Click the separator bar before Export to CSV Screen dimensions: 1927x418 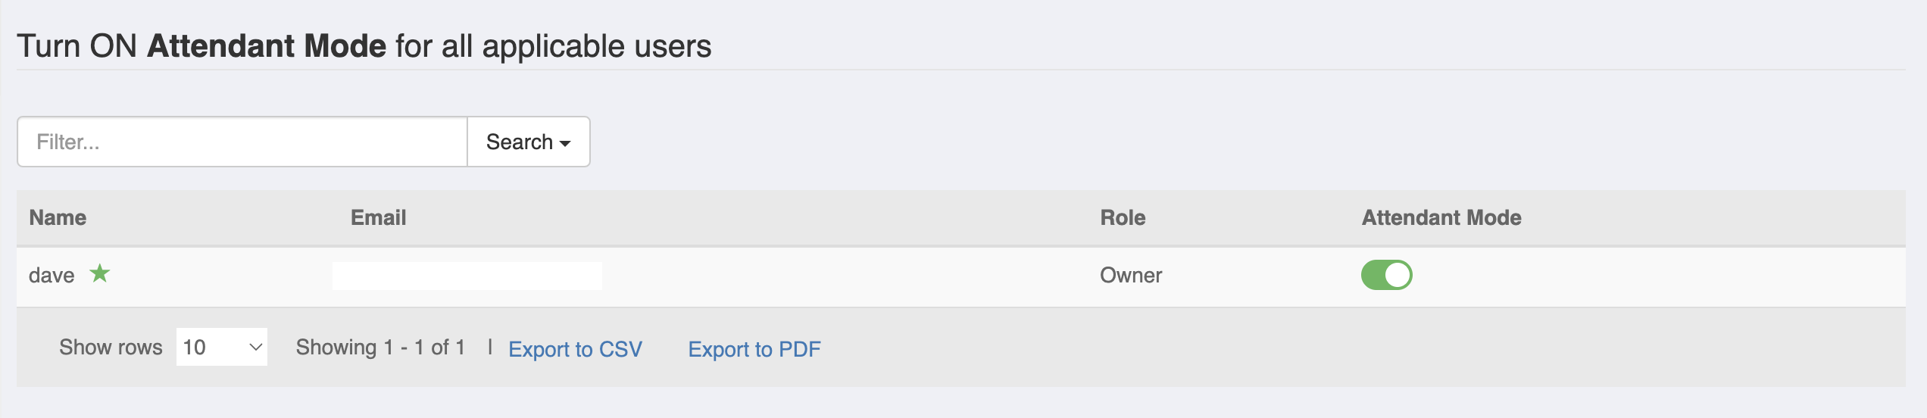pos(490,346)
